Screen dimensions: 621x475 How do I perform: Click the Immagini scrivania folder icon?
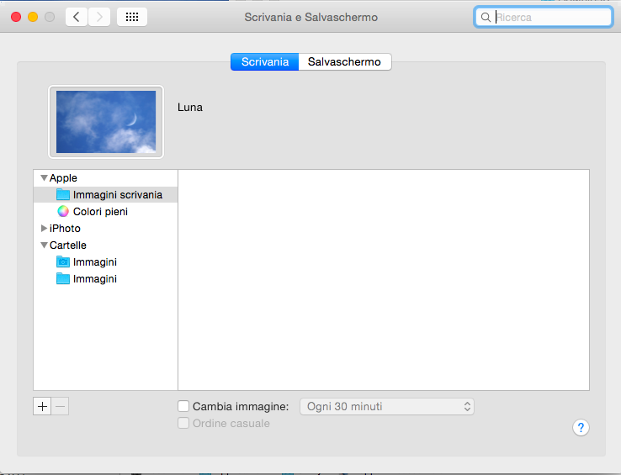(x=63, y=195)
